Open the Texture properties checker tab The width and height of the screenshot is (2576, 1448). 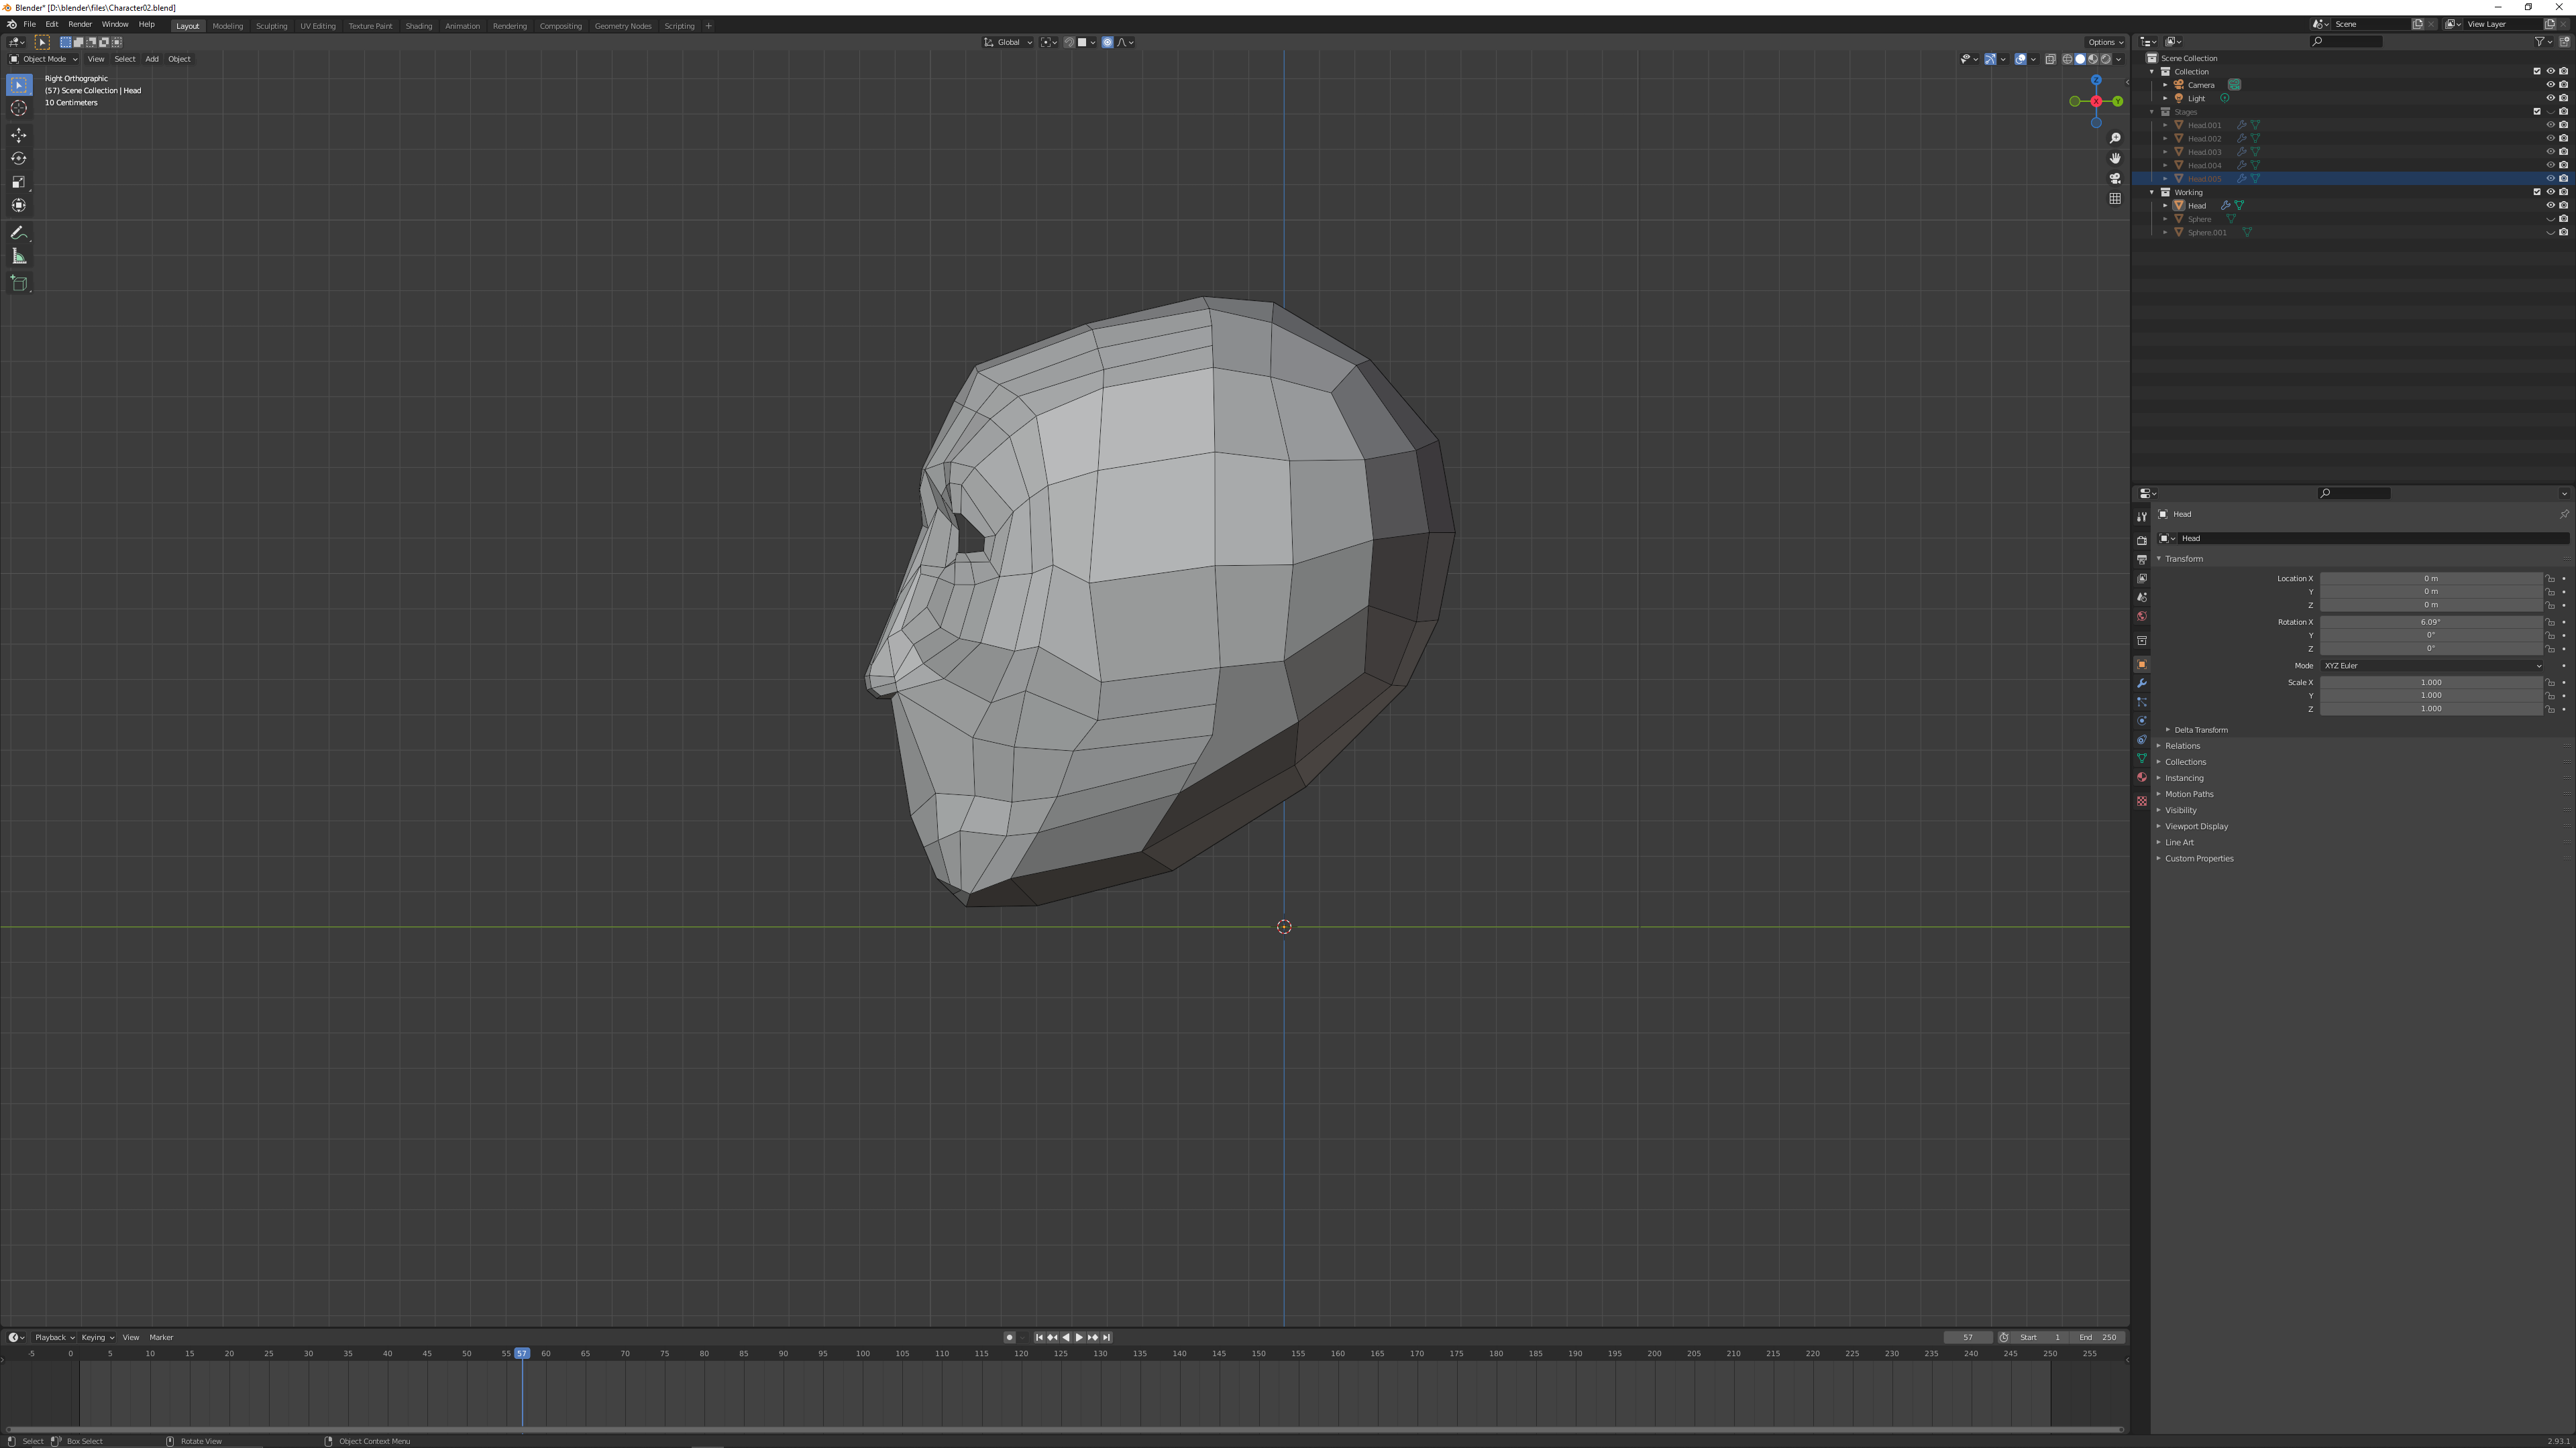tap(2142, 802)
